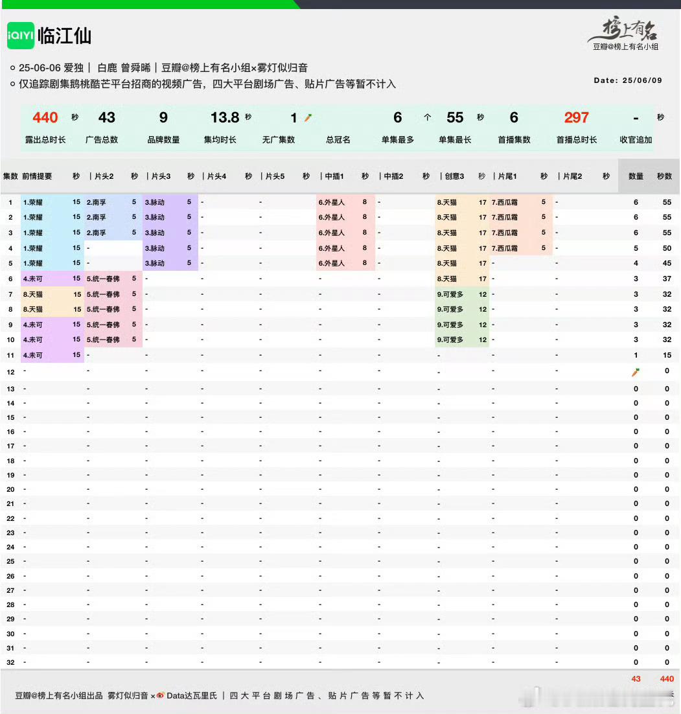Click the red 43 total at table bottom
Screen dimensions: 681x714
tap(636, 679)
